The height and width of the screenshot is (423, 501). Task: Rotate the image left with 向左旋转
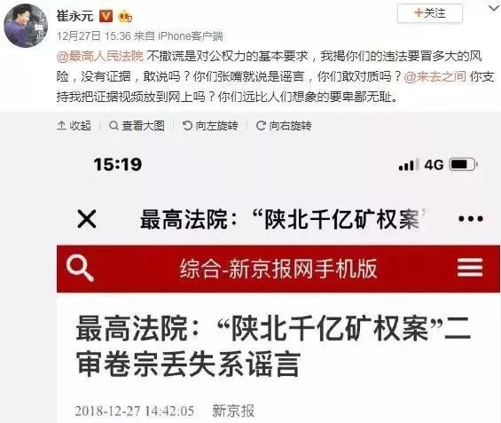(210, 126)
